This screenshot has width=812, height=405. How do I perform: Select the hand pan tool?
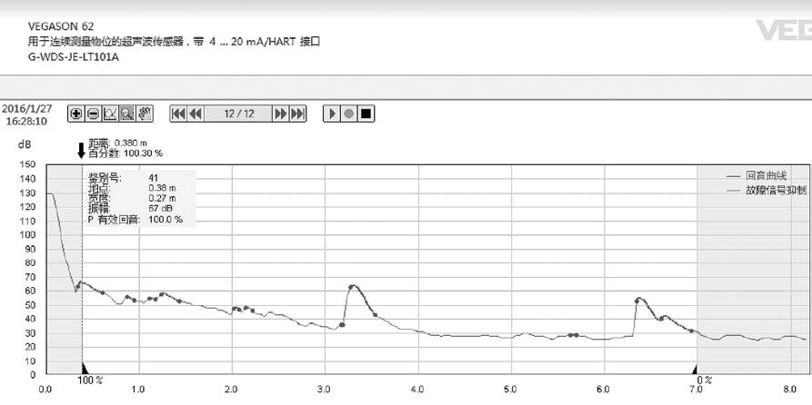145,114
